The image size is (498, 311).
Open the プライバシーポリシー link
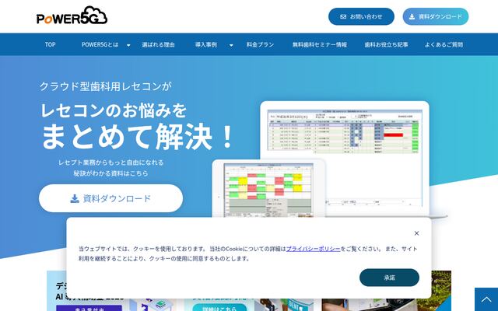tap(313, 249)
